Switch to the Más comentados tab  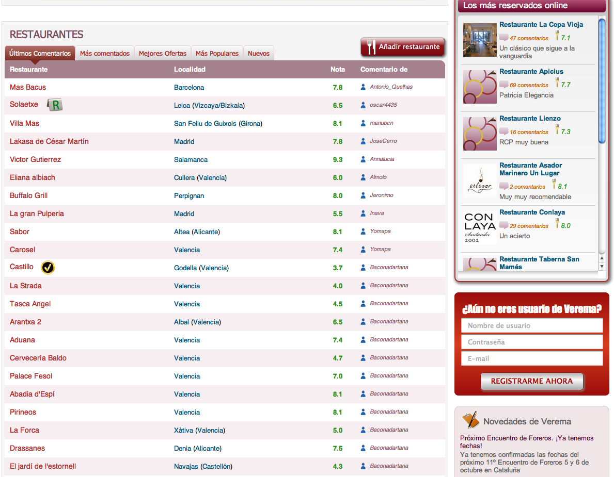coord(104,53)
